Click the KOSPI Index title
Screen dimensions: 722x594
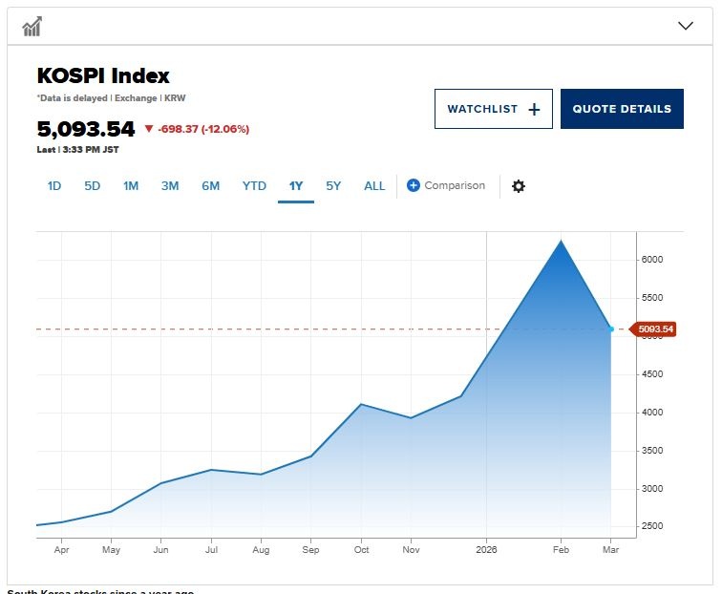tap(103, 76)
